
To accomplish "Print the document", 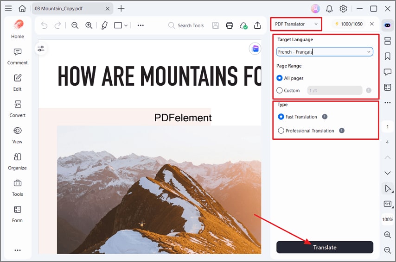I will [230, 25].
